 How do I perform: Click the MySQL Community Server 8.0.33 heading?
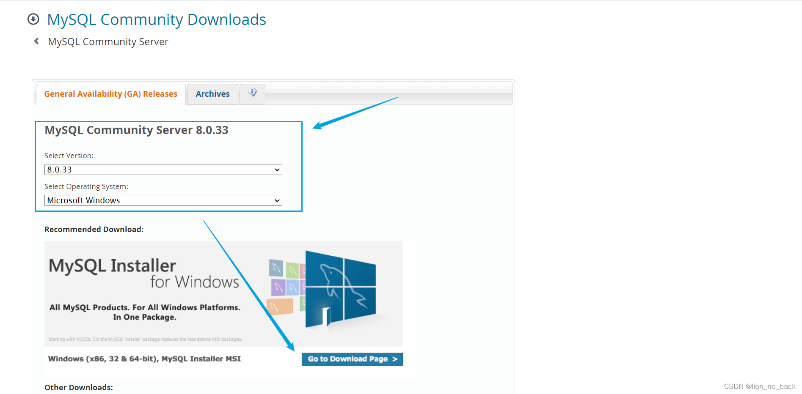tap(136, 130)
